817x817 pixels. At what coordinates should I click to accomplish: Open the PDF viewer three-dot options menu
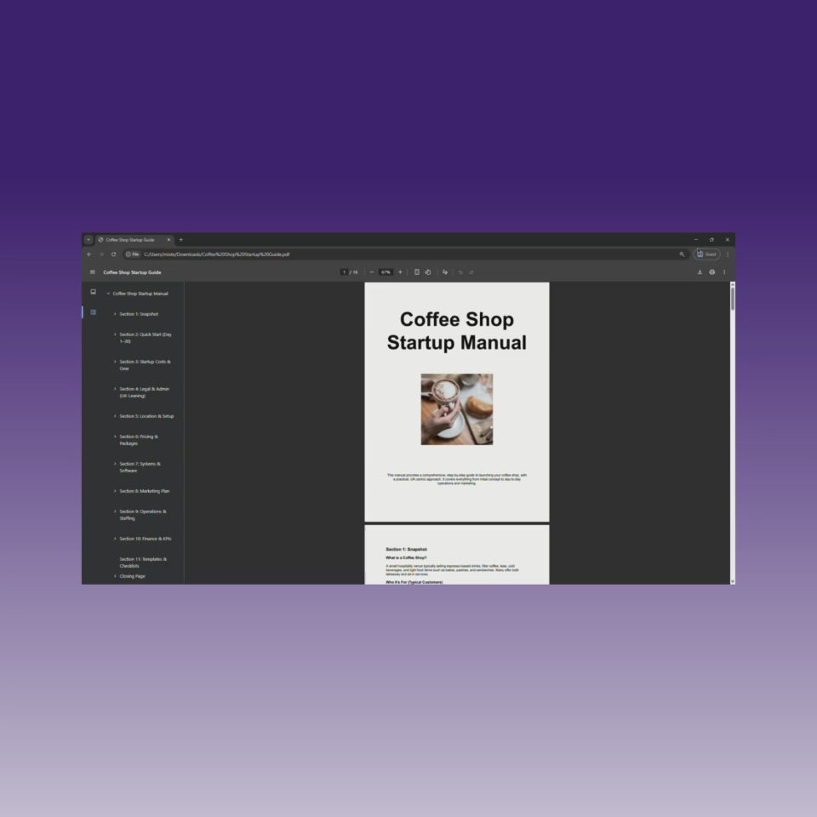[724, 271]
